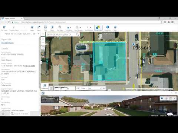
Task: Open the map bookmarks icon
Action: 43,47
